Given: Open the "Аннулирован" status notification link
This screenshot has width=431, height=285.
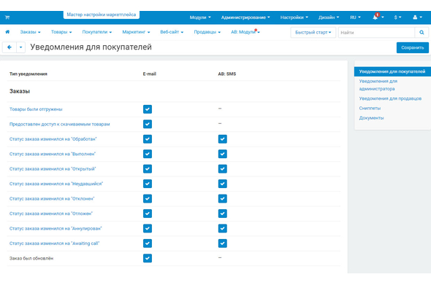Looking at the screenshot, I should coord(56,228).
